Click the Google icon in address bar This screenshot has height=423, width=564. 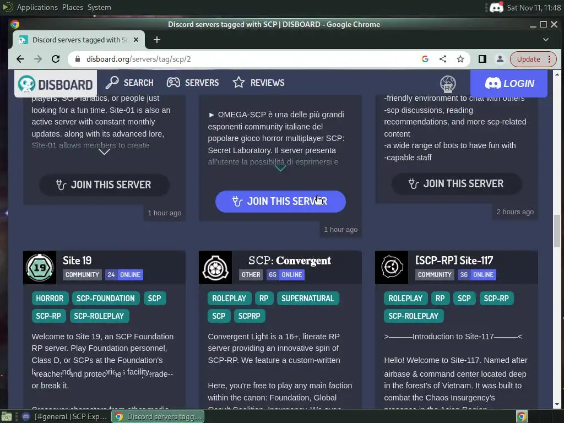point(425,59)
